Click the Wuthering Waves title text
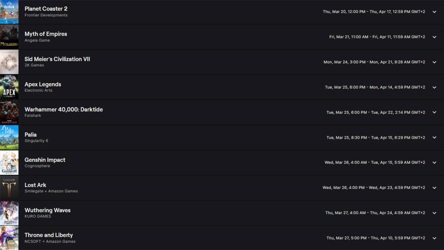The image size is (444, 250). (x=47, y=210)
